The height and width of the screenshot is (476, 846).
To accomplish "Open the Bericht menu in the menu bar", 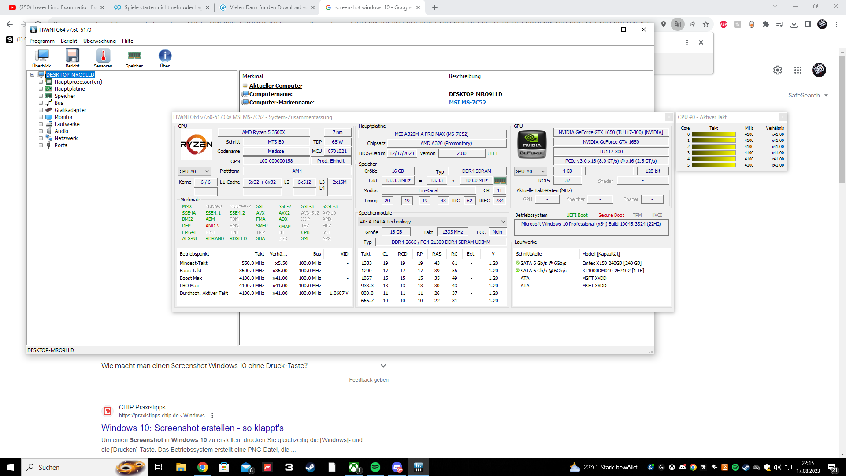I will [x=69, y=41].
